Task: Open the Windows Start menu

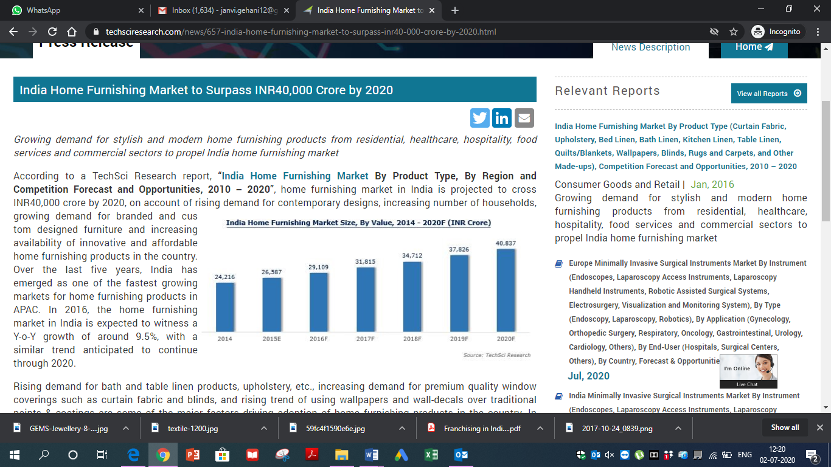Action: 14,454
